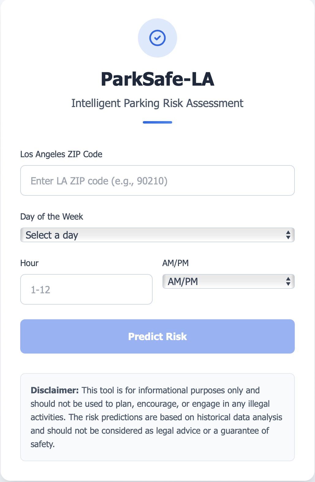Viewport: 315px width, 482px height.
Task: Click the Day of the Week label
Action: coord(51,217)
